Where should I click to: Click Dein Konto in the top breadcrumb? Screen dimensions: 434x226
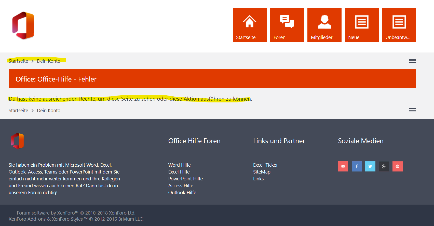(49, 61)
